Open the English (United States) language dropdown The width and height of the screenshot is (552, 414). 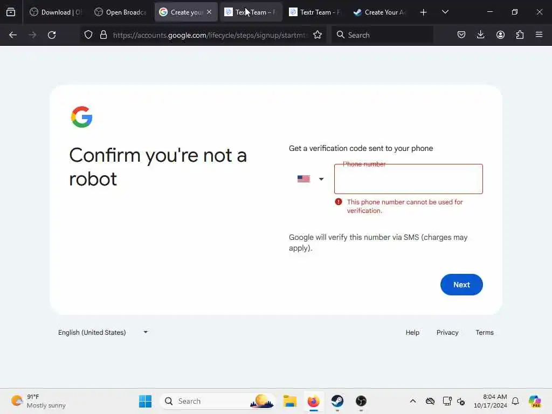pyautogui.click(x=103, y=332)
